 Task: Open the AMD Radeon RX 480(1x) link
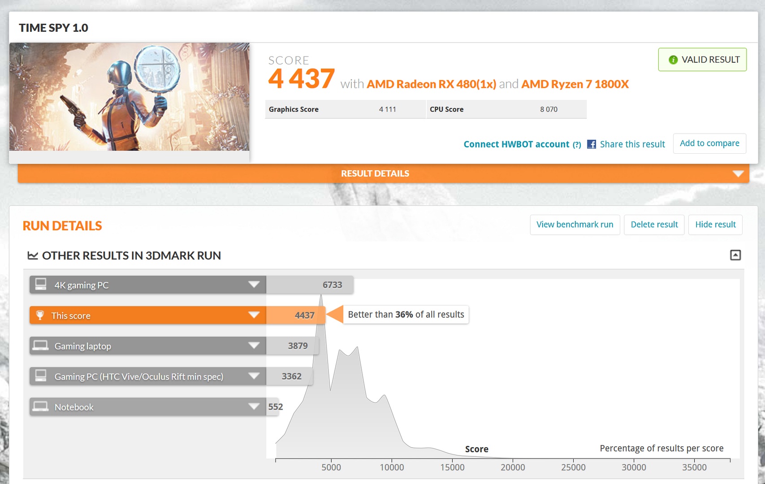pyautogui.click(x=431, y=84)
